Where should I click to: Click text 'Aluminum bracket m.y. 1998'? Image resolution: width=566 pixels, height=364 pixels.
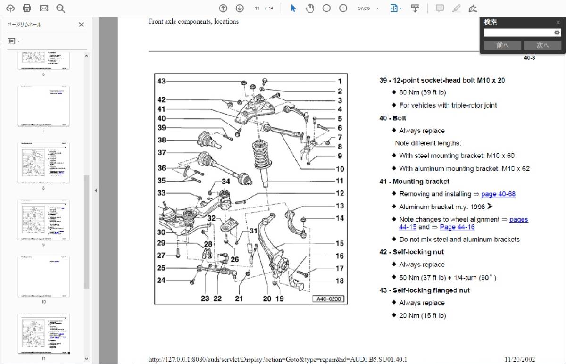tap(442, 207)
